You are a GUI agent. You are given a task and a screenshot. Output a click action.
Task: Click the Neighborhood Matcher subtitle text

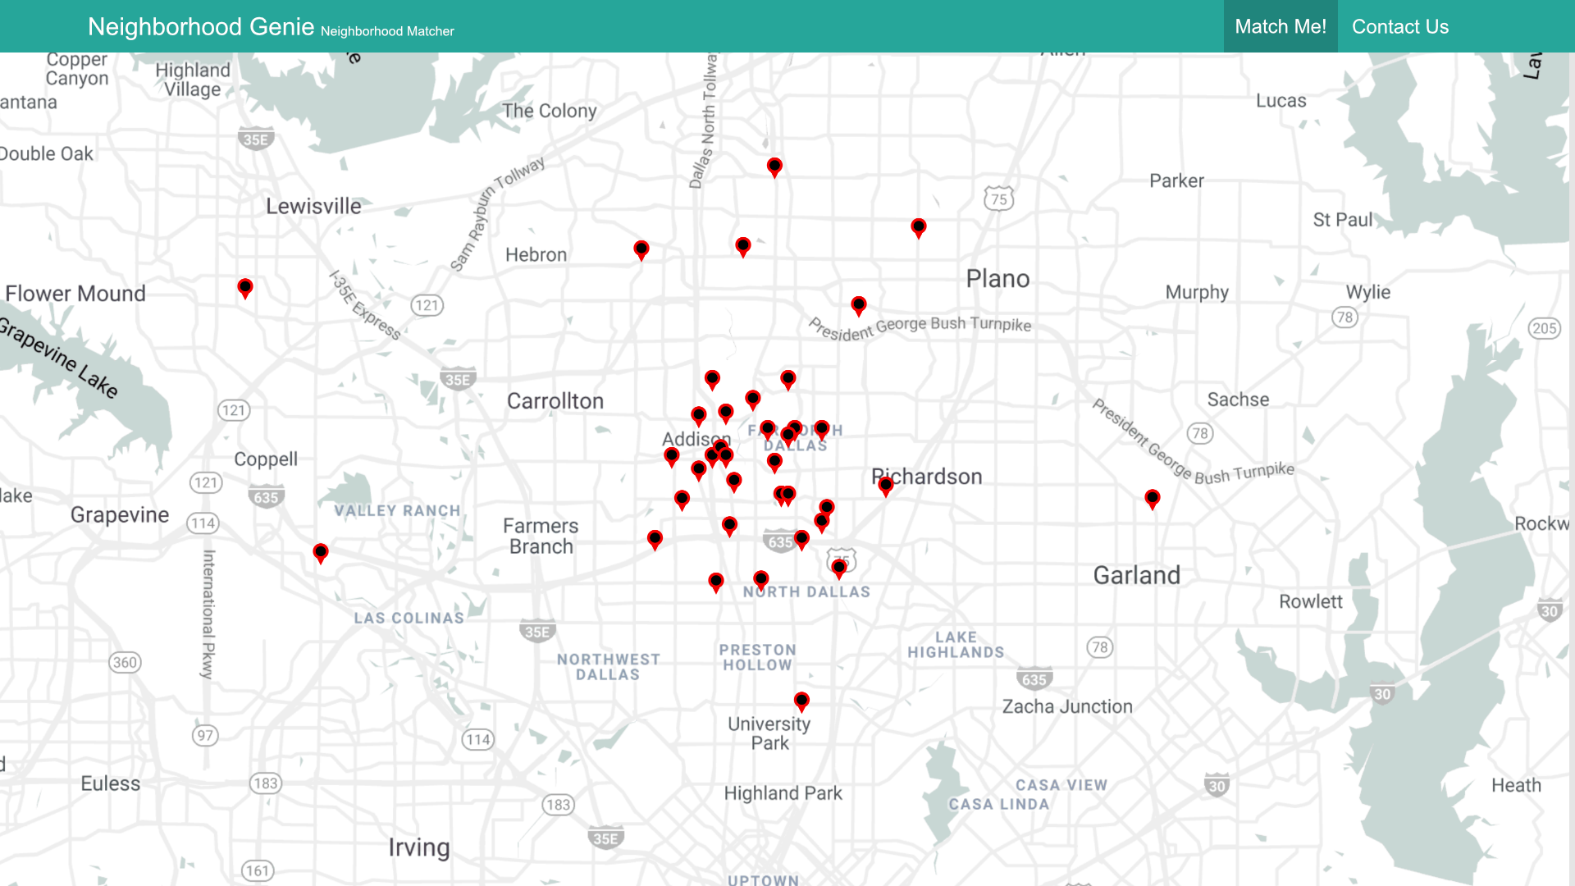click(387, 31)
